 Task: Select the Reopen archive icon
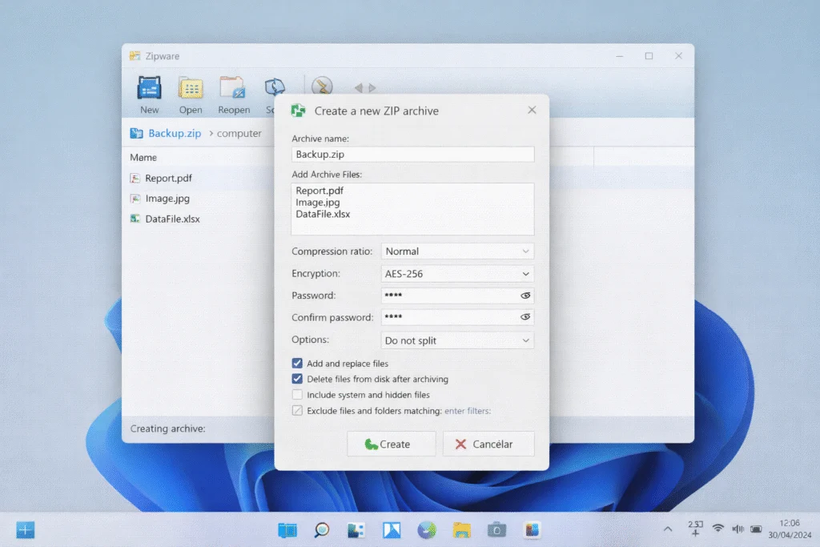tap(234, 88)
